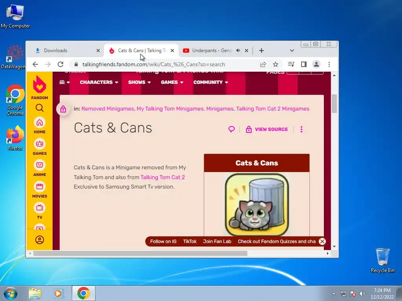Click the Fandom user profile icon

click(x=40, y=240)
